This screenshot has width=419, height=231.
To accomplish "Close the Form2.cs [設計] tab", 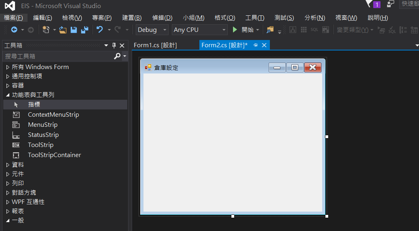I will (x=264, y=45).
